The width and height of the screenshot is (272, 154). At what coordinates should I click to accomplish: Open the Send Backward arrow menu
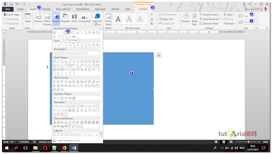221,19
